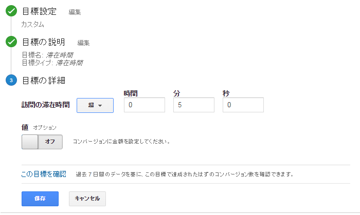This screenshot has width=360, height=215.
Task: Click the カスタム text under 目標設定
Action: (32, 24)
